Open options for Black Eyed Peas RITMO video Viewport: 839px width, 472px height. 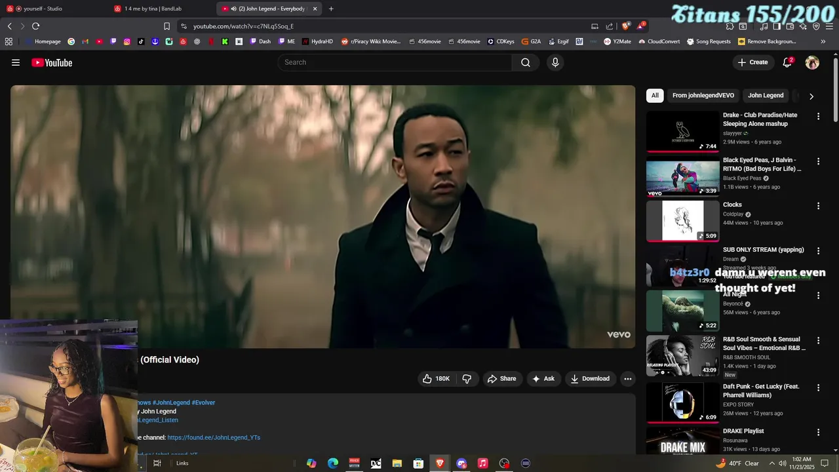[818, 161]
